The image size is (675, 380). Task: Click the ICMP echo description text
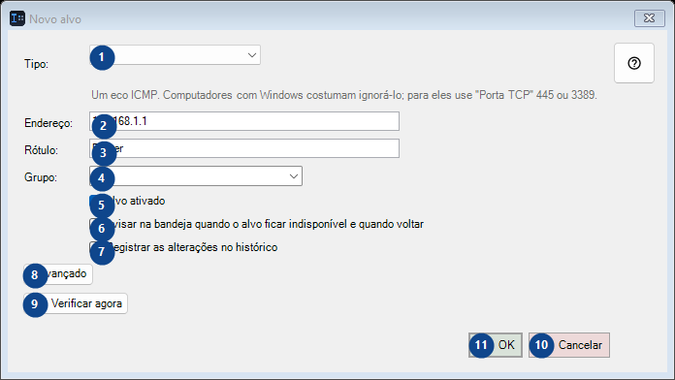[344, 95]
